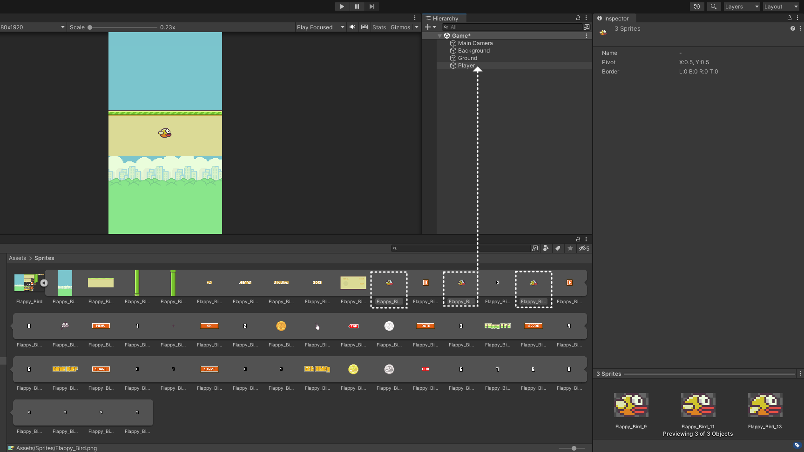The width and height of the screenshot is (804, 452).
Task: Select the RATE button sprite
Action: coord(426,326)
